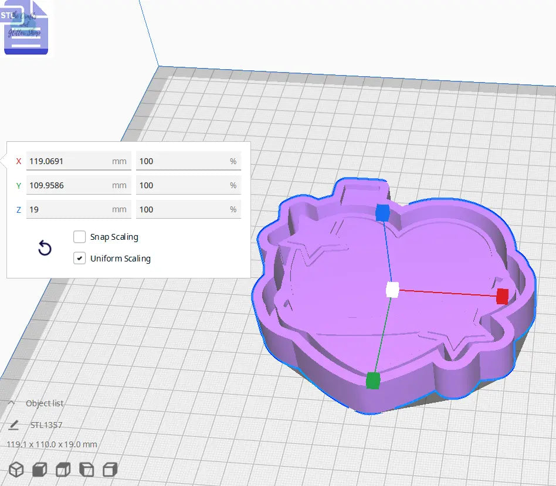Collapse the Object list panel
The width and height of the screenshot is (556, 486).
(11, 403)
